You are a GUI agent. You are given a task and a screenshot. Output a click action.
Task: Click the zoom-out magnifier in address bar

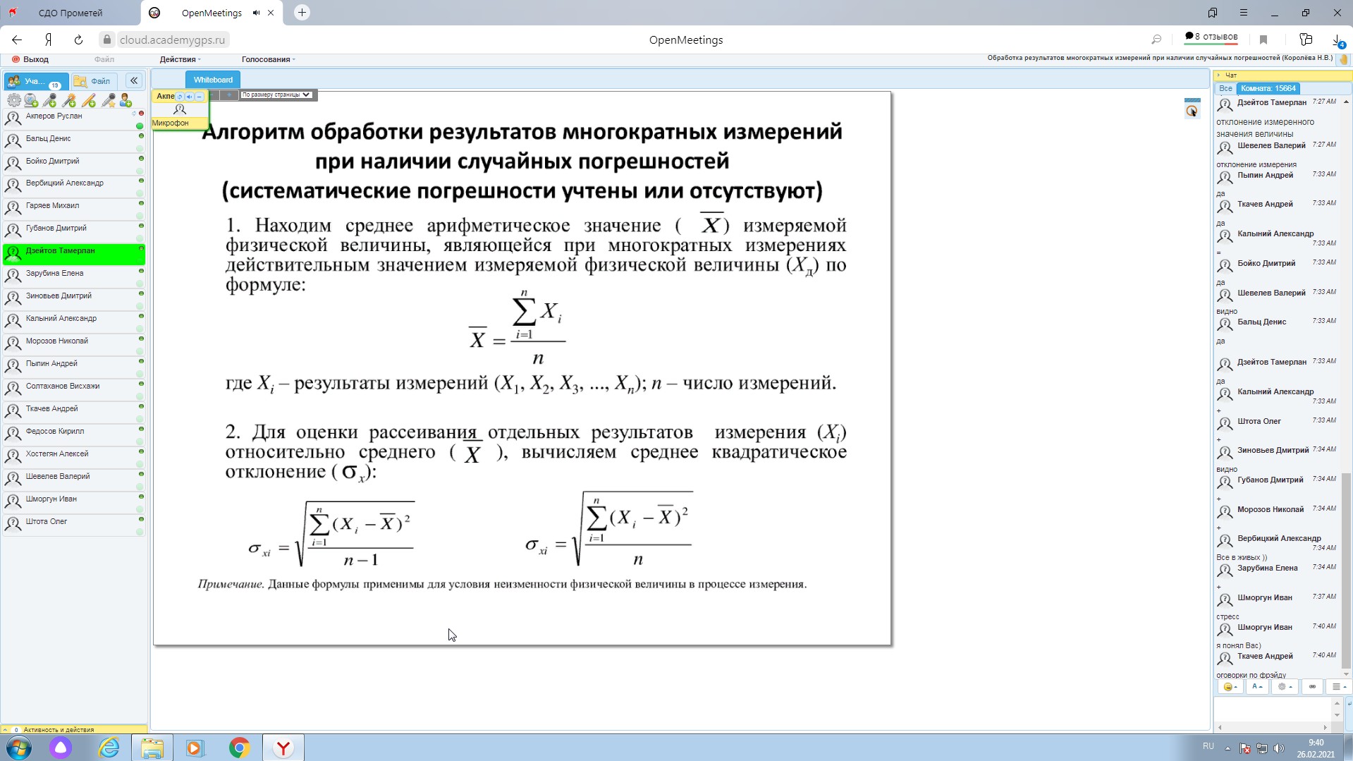1156,40
